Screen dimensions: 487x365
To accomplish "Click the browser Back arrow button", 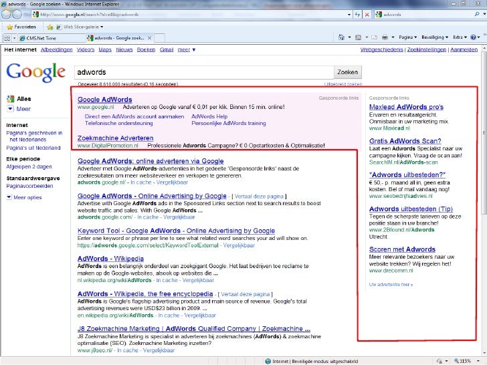I will 7,14.
